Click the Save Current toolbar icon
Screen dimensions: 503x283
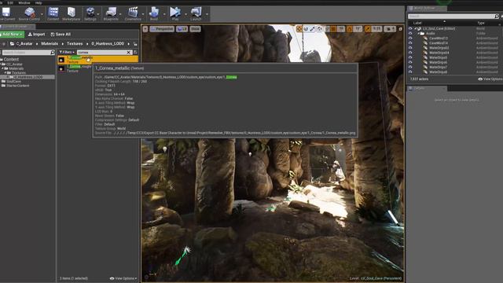click(6, 13)
